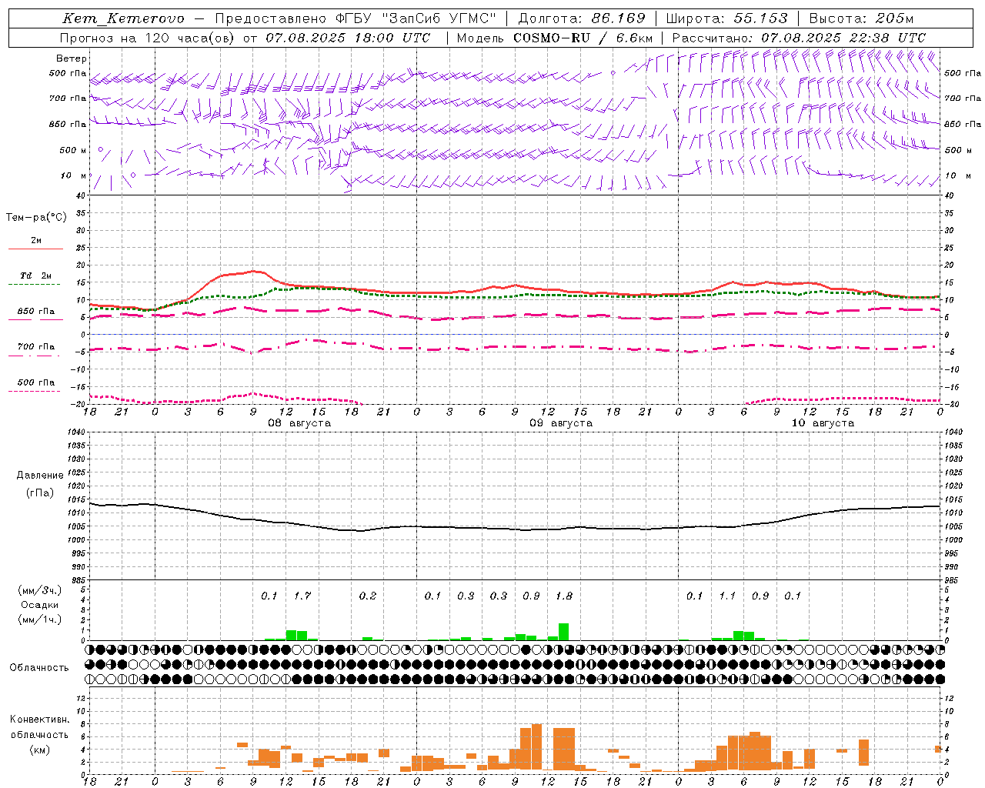Select the Прогноз на 120 часа(ов) text

148,38
